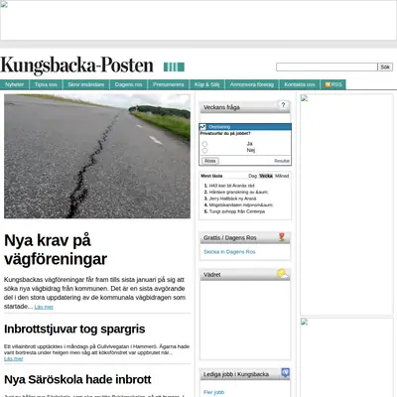Click the poll chart icon in the blue bar
The height and width of the screenshot is (397, 397).
pos(202,127)
